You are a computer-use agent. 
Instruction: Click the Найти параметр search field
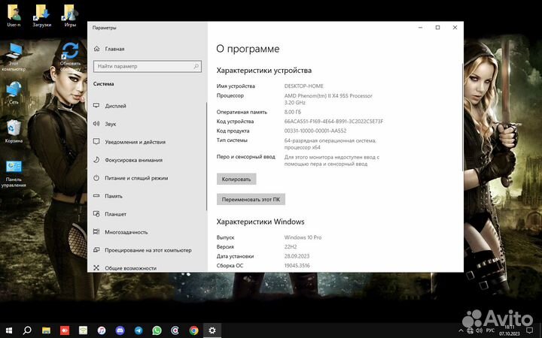pyautogui.click(x=145, y=66)
